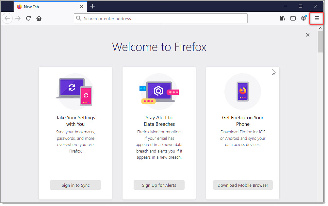Click the Welcome to Firefox heading

click(x=159, y=47)
